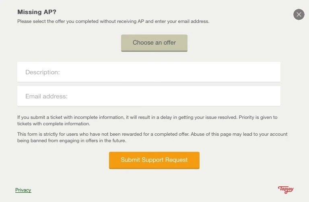Pick an offer via the gray button
Image resolution: width=309 pixels, height=202 pixels.
(154, 43)
